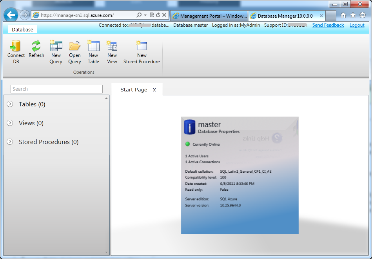Click the Help Links question mark icon
This screenshot has width=372, height=259.
pyautogui.click(x=277, y=138)
